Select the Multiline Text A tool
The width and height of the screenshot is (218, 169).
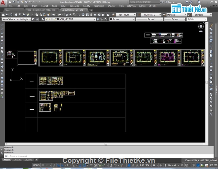point(2,93)
